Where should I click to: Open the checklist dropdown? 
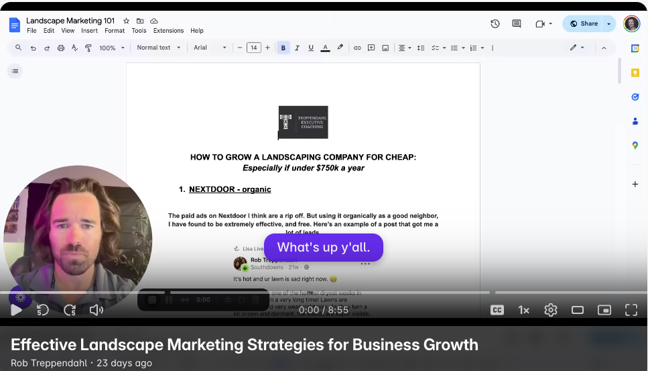[438, 48]
